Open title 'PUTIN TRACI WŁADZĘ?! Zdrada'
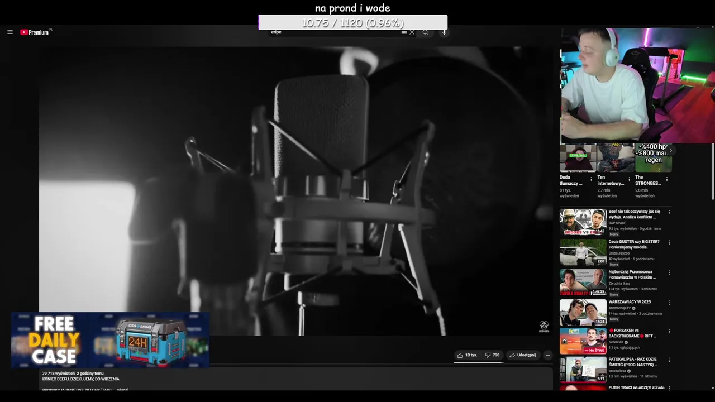 click(636, 387)
